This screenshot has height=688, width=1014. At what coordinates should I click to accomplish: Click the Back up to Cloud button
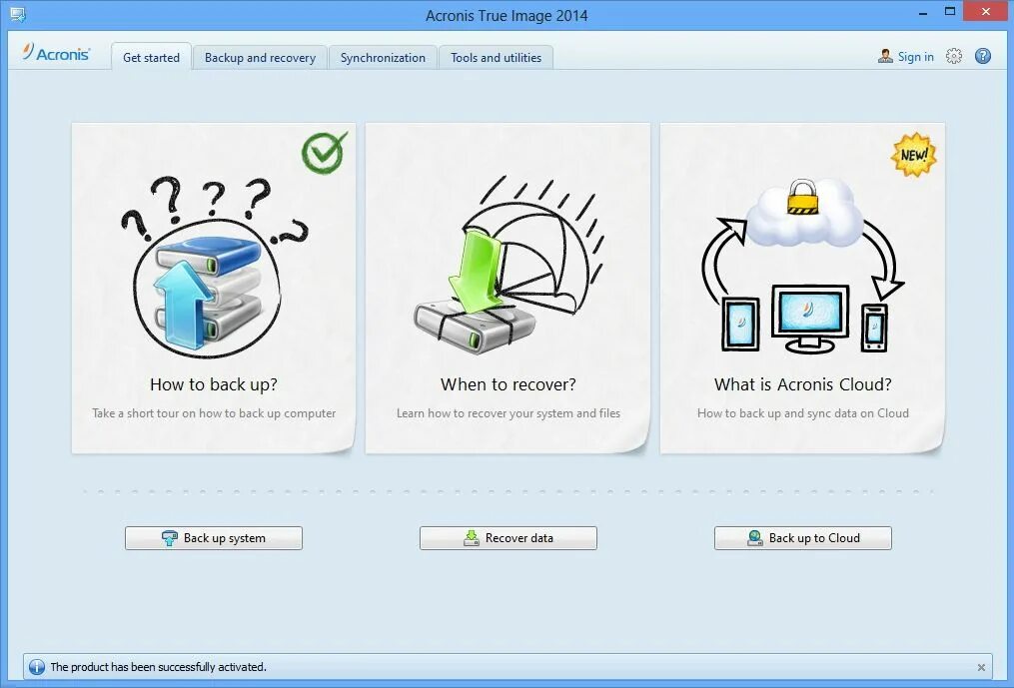803,538
